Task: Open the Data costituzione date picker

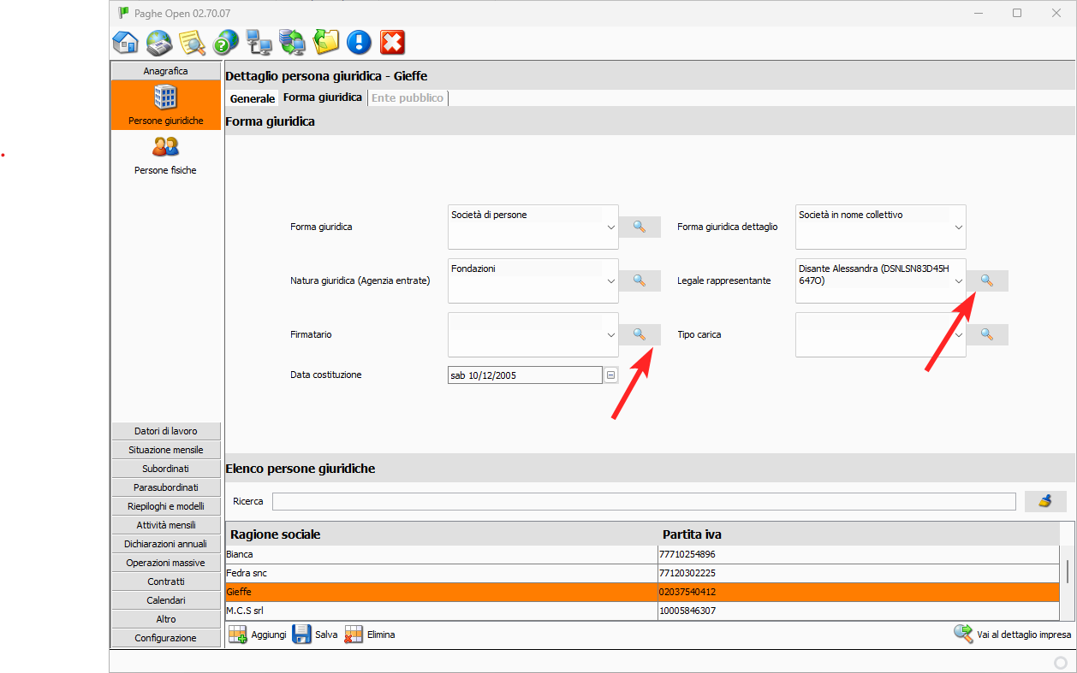Action: click(611, 375)
